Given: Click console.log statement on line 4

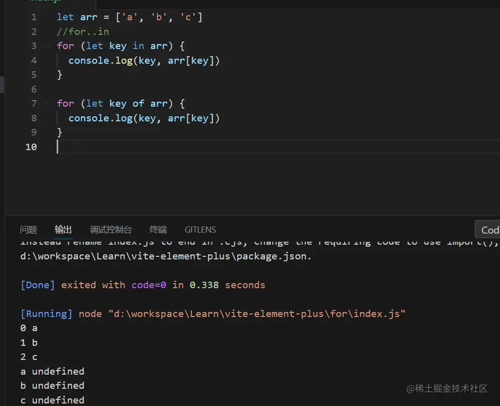Looking at the screenshot, I should [144, 61].
